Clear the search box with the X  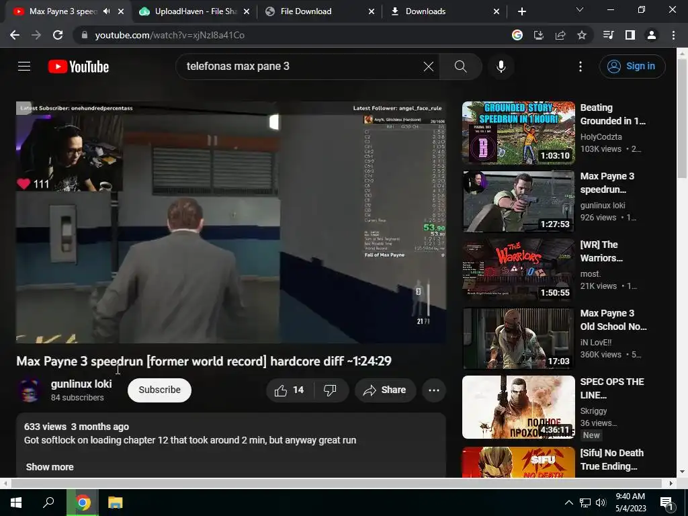pyautogui.click(x=428, y=67)
